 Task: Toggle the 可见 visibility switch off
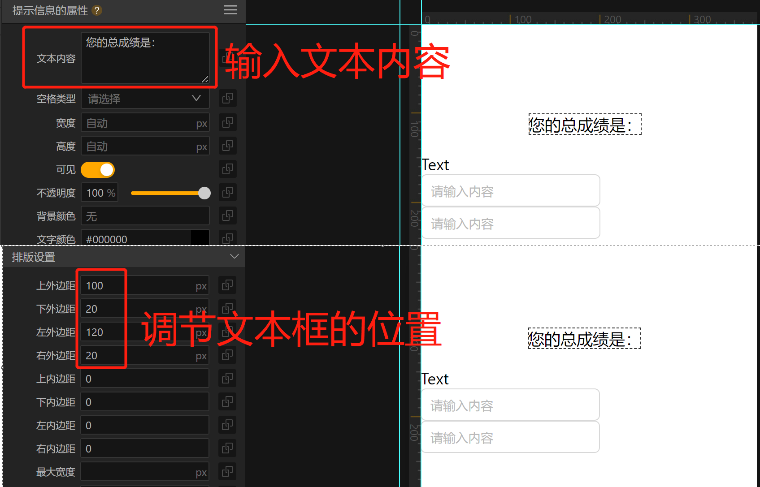pos(98,170)
